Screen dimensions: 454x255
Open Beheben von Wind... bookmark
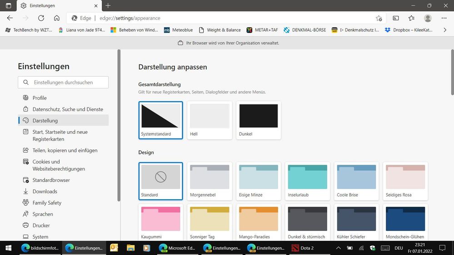point(135,30)
